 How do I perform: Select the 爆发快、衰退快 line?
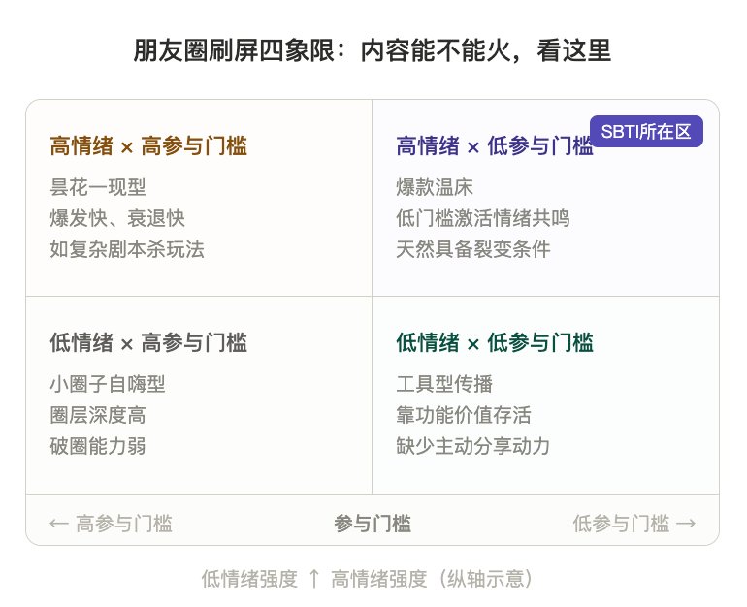(117, 218)
